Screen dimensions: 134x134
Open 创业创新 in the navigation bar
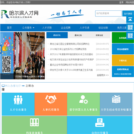click(x=103, y=28)
